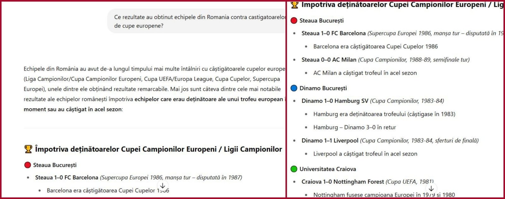Click Dinamo 1–0 Hamburg SV result
Screen dimensions: 505x199
click(335, 101)
